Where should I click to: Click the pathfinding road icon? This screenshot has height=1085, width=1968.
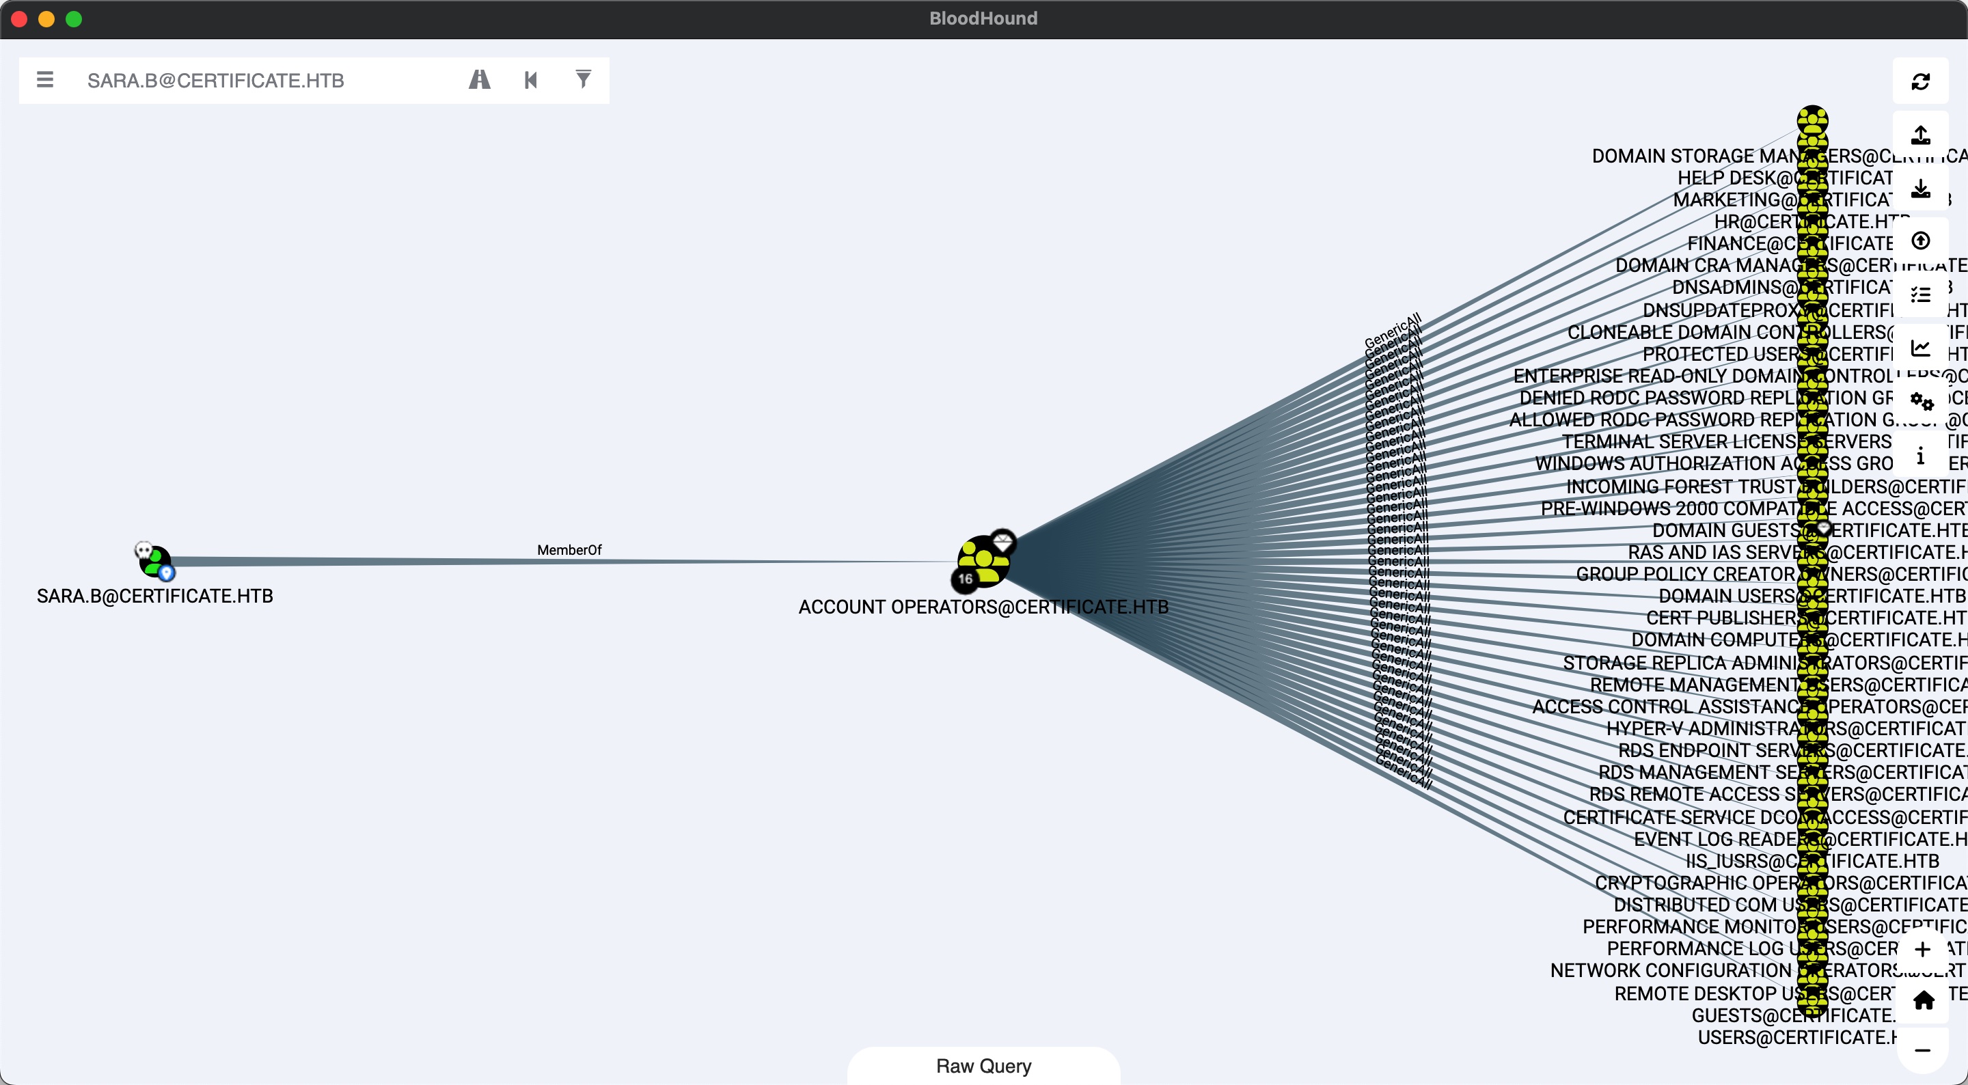tap(479, 79)
